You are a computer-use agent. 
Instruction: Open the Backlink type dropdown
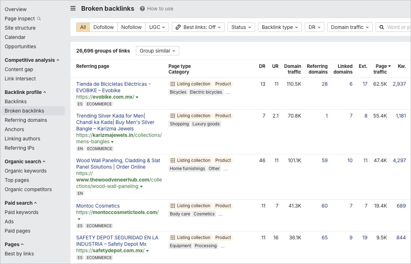coord(280,27)
